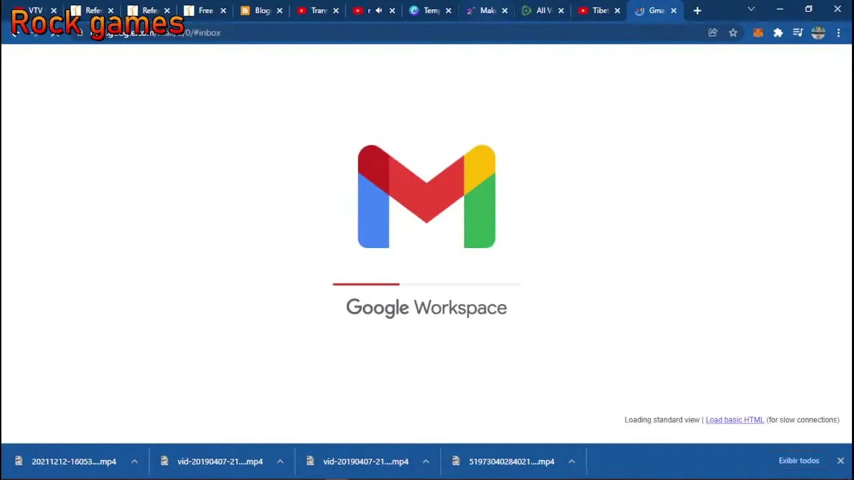Open the tab search dropdown arrow
The height and width of the screenshot is (480, 854).
pyautogui.click(x=751, y=9)
